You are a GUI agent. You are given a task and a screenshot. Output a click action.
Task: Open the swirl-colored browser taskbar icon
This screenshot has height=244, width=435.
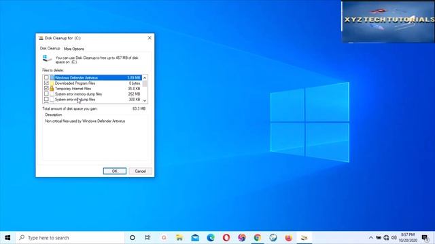pos(242,238)
